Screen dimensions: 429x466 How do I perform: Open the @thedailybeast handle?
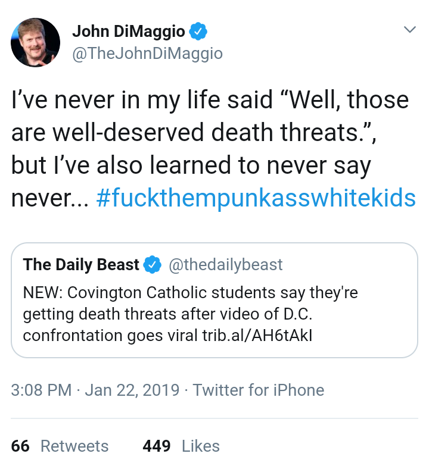pyautogui.click(x=225, y=264)
